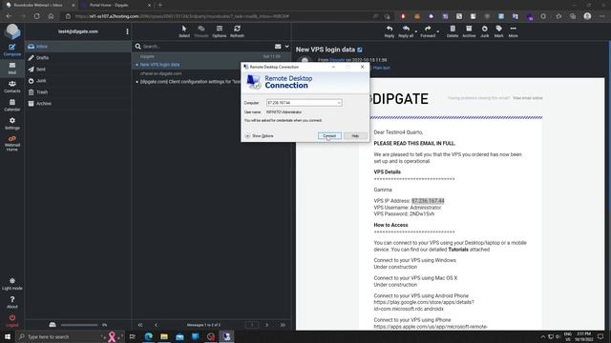Toggle unread messages filter envelope icon

pyautogui.click(x=278, y=47)
